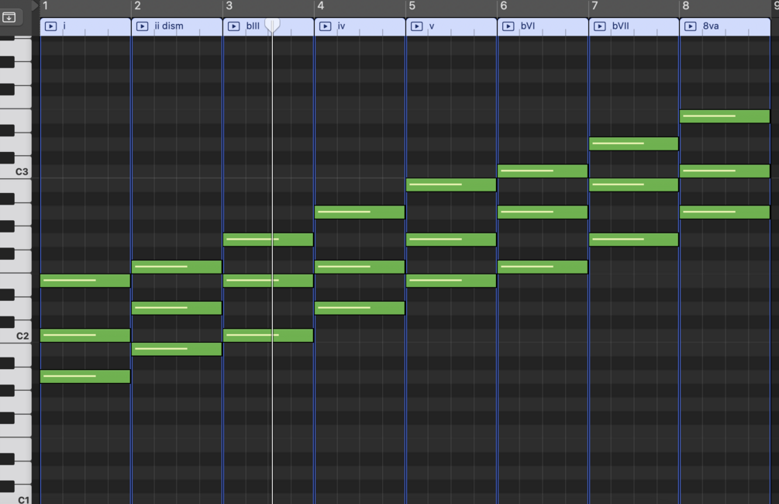The height and width of the screenshot is (504, 779).
Task: Select the lowest note in the 'v' region
Action: 451,281
